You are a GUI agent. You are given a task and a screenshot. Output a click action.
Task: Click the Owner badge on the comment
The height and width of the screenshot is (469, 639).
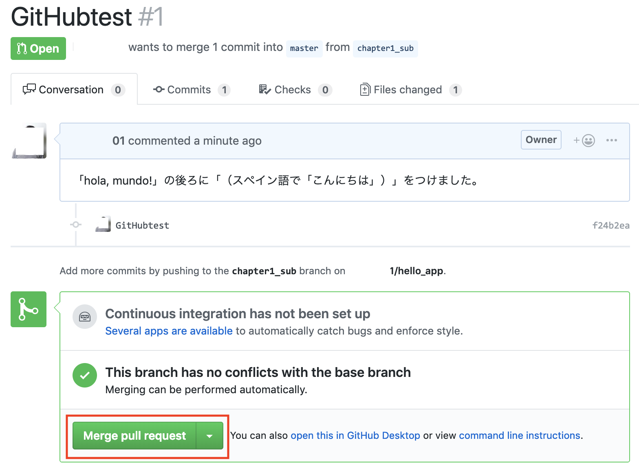point(541,140)
